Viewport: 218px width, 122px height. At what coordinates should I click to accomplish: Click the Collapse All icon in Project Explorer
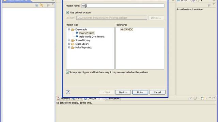pyautogui.click(x=37, y=5)
